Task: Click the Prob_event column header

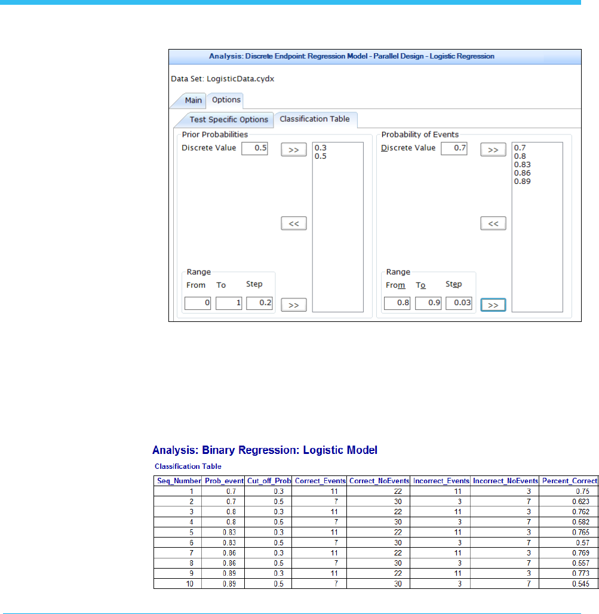Action: pos(223,481)
